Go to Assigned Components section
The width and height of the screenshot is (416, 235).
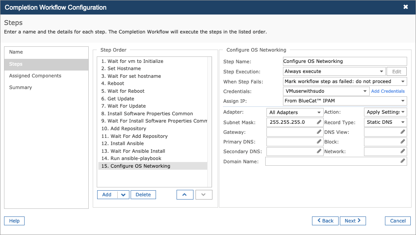(46, 76)
